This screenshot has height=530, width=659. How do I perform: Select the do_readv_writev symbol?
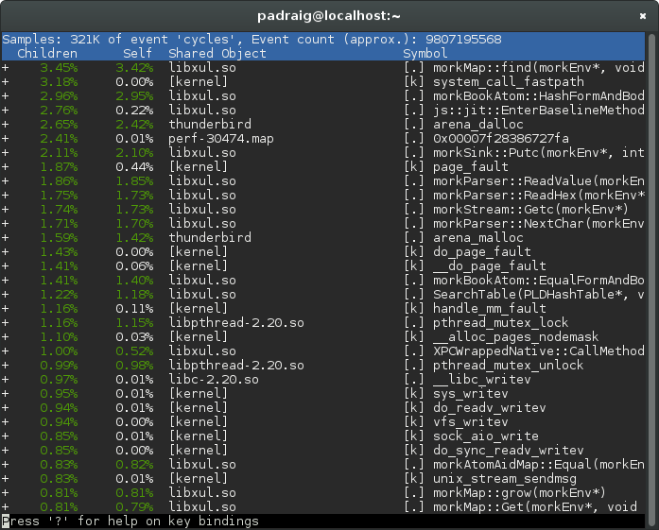[x=490, y=408]
